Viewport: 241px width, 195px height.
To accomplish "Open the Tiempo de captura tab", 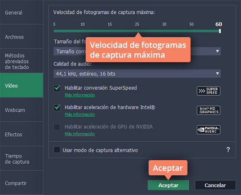I will click(21, 159).
